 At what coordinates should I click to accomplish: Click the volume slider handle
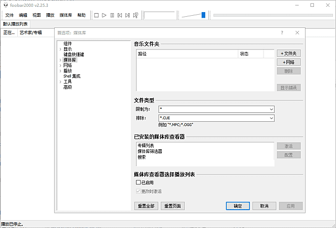click(203, 15)
